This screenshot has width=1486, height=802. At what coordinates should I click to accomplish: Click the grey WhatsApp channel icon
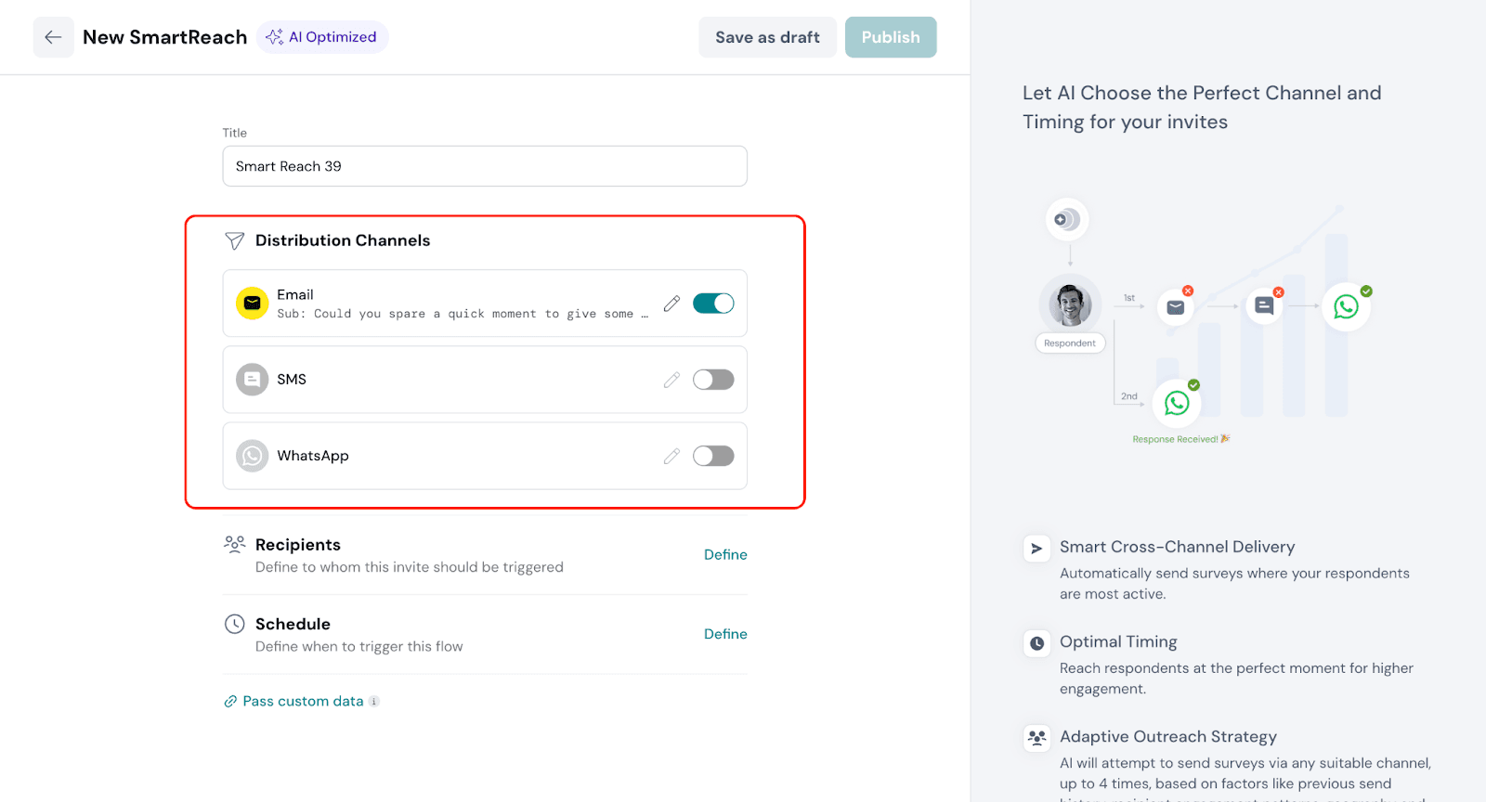(x=252, y=456)
